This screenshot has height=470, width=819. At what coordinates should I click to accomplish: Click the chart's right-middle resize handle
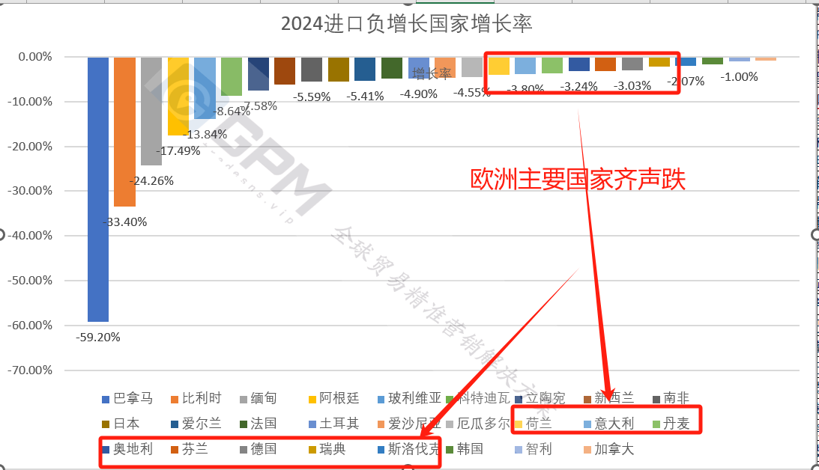[x=815, y=235]
